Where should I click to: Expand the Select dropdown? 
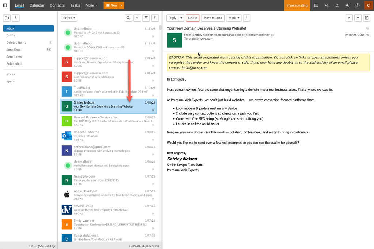(69, 18)
